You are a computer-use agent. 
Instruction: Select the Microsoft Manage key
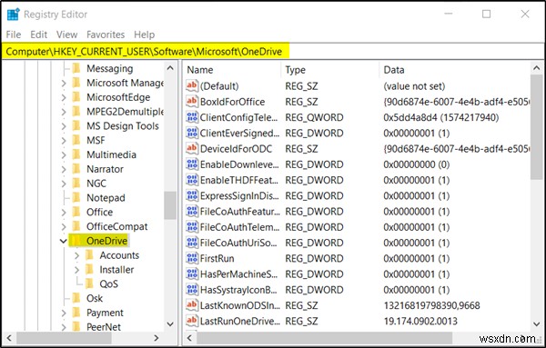(x=125, y=83)
